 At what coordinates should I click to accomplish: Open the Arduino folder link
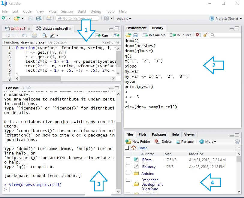point(148,174)
